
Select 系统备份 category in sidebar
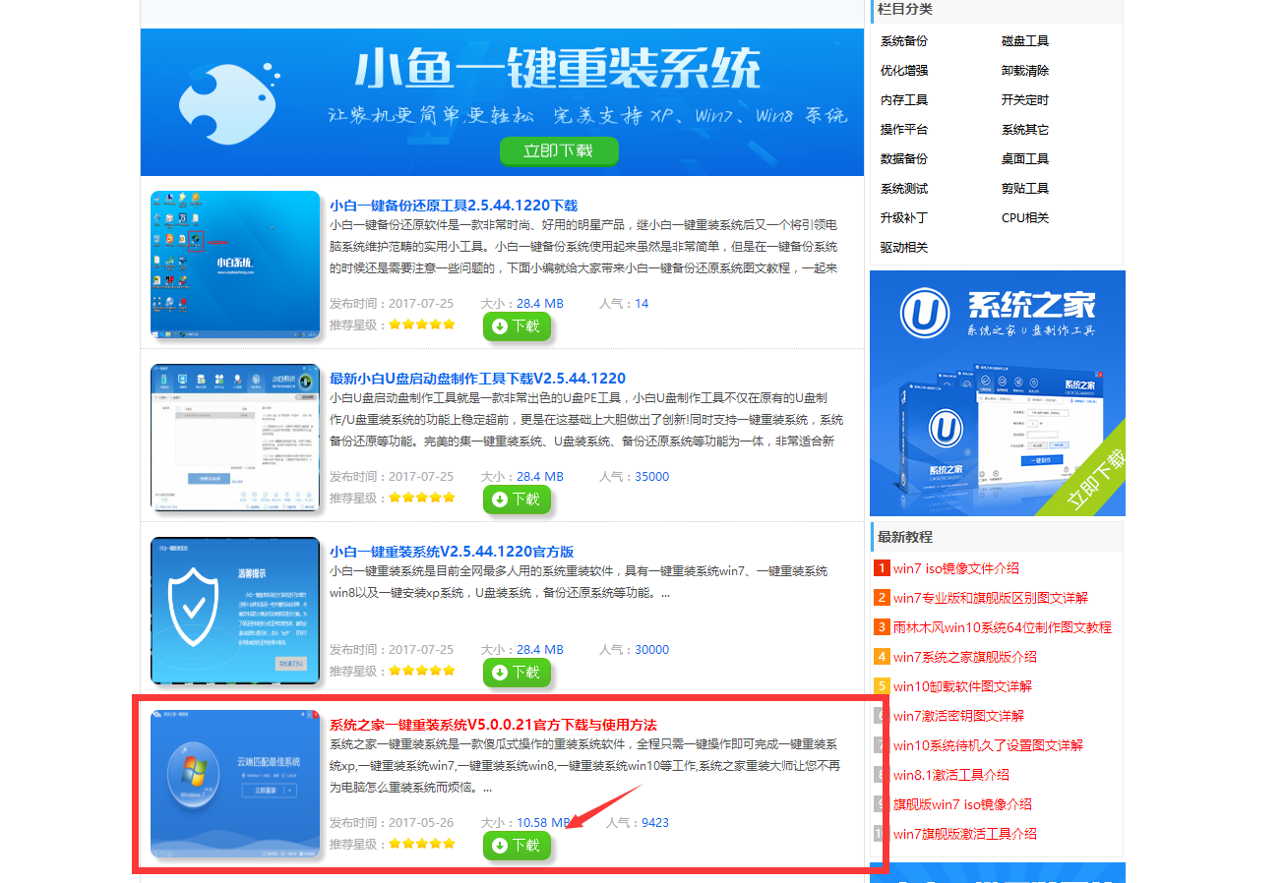tap(903, 41)
